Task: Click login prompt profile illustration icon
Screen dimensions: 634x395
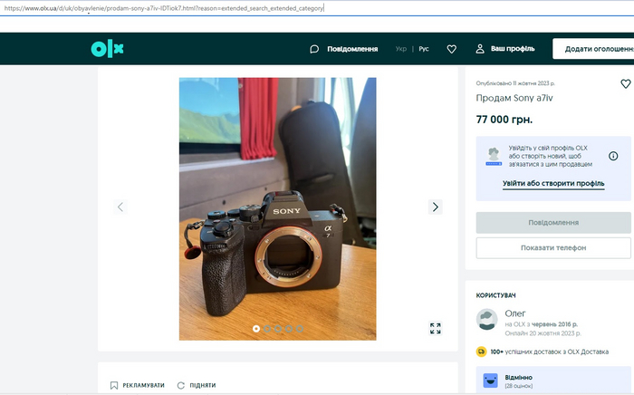Action: [x=494, y=157]
